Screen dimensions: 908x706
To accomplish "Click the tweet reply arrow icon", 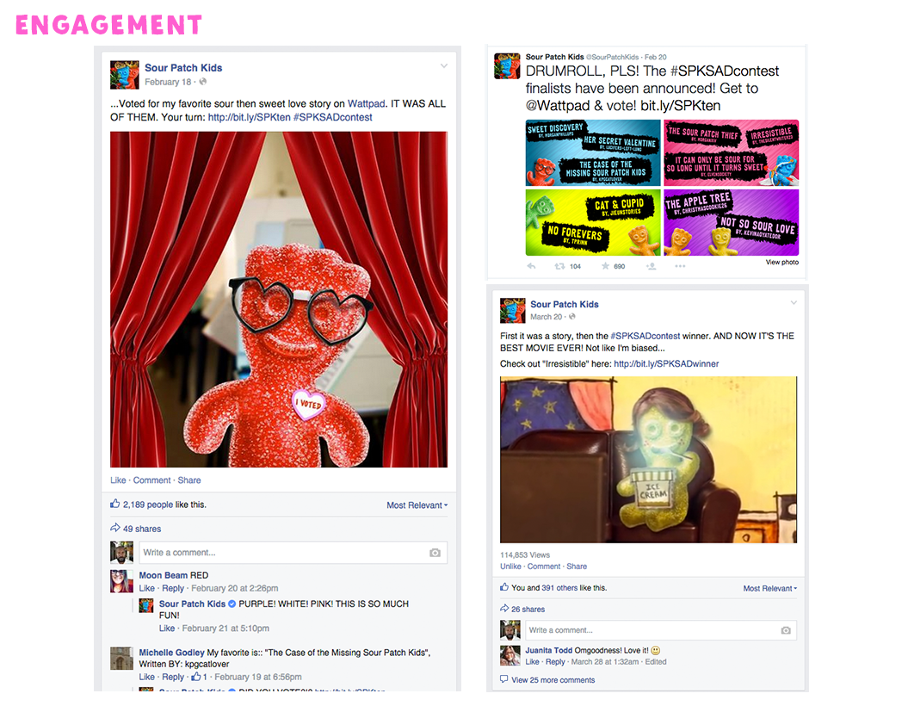I will click(531, 266).
